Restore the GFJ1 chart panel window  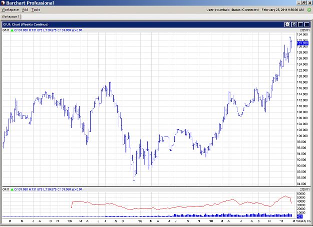300,24
